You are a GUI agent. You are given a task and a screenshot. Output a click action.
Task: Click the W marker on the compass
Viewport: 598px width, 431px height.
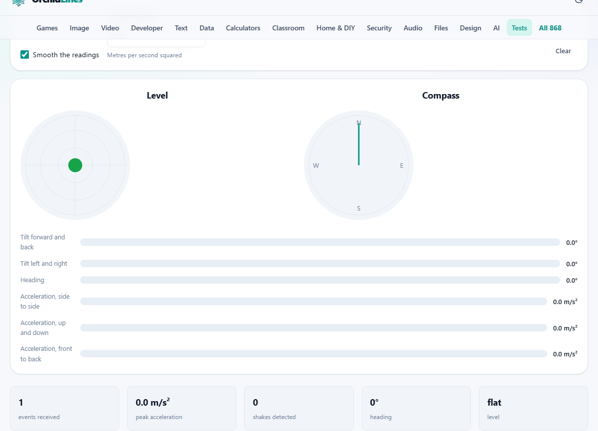coord(316,166)
